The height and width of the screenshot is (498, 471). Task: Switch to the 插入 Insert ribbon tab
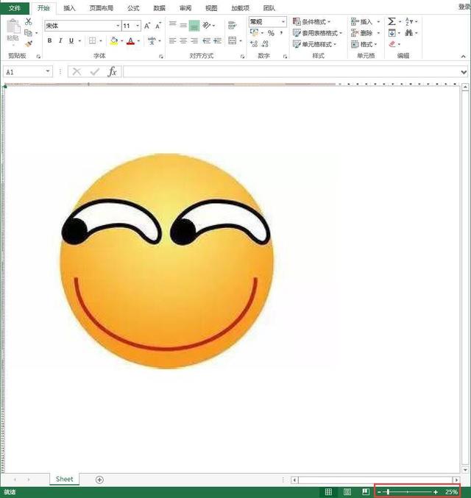click(x=69, y=8)
